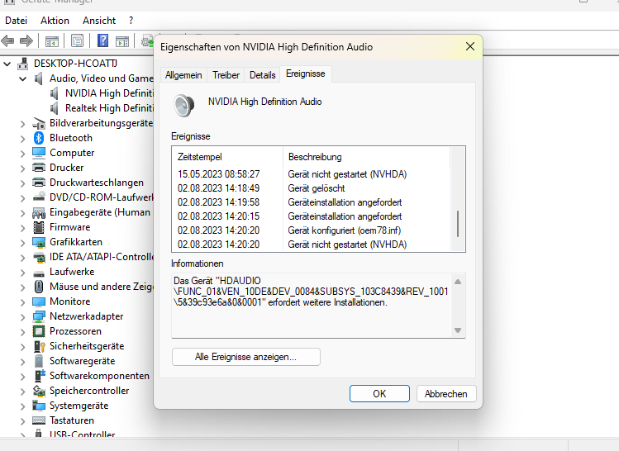Click the show/hide console tree toolbar icon
This screenshot has width=619, height=451.
click(x=52, y=41)
